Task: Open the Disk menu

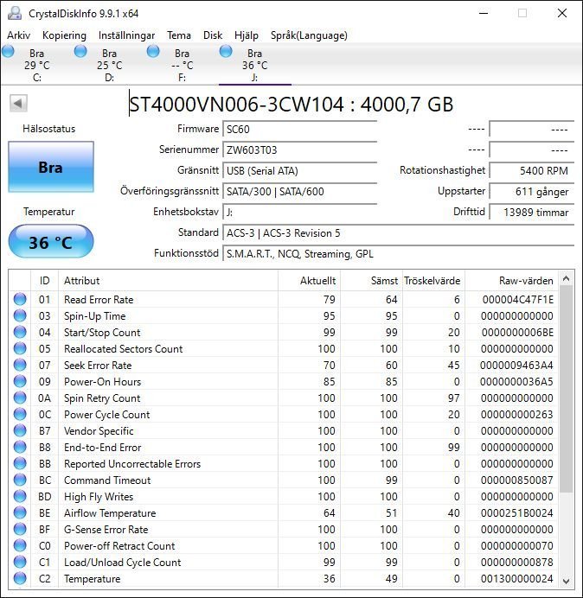Action: point(213,35)
